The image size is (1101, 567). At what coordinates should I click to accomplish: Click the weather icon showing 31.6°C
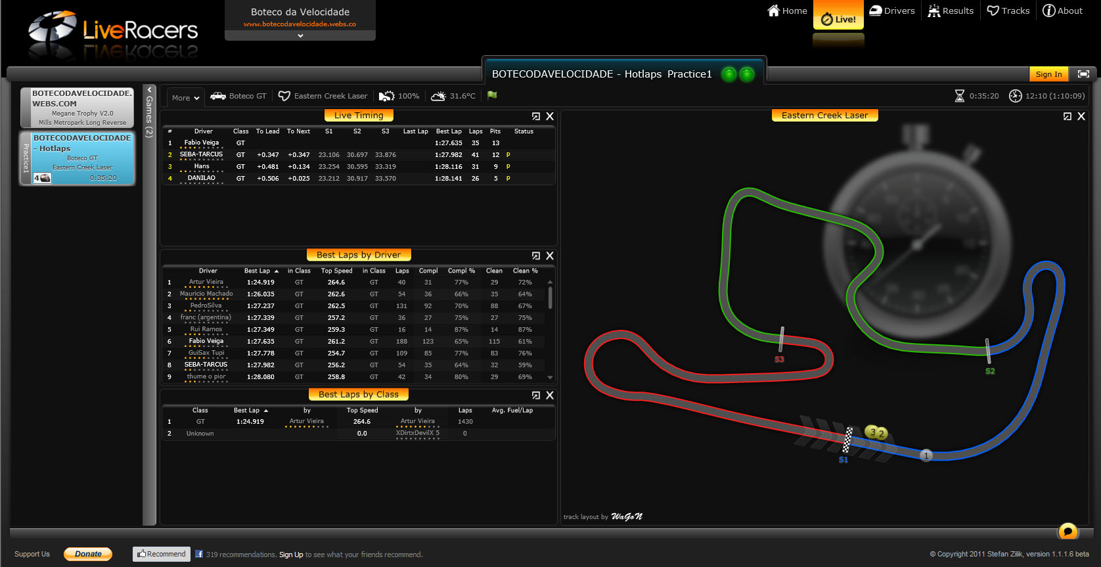438,96
